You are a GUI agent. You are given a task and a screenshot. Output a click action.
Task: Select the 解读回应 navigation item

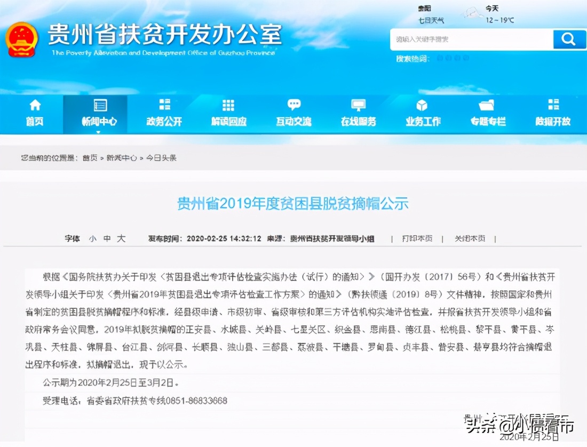[228, 122]
